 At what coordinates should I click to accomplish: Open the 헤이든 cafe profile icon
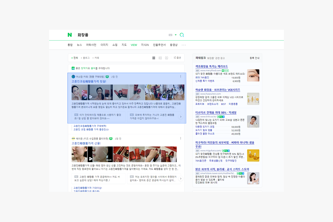[x=73, y=138]
